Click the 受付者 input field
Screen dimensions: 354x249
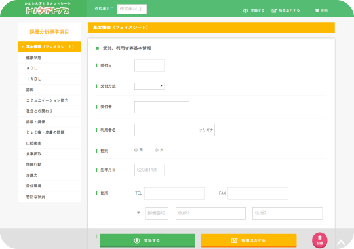pos(162,107)
